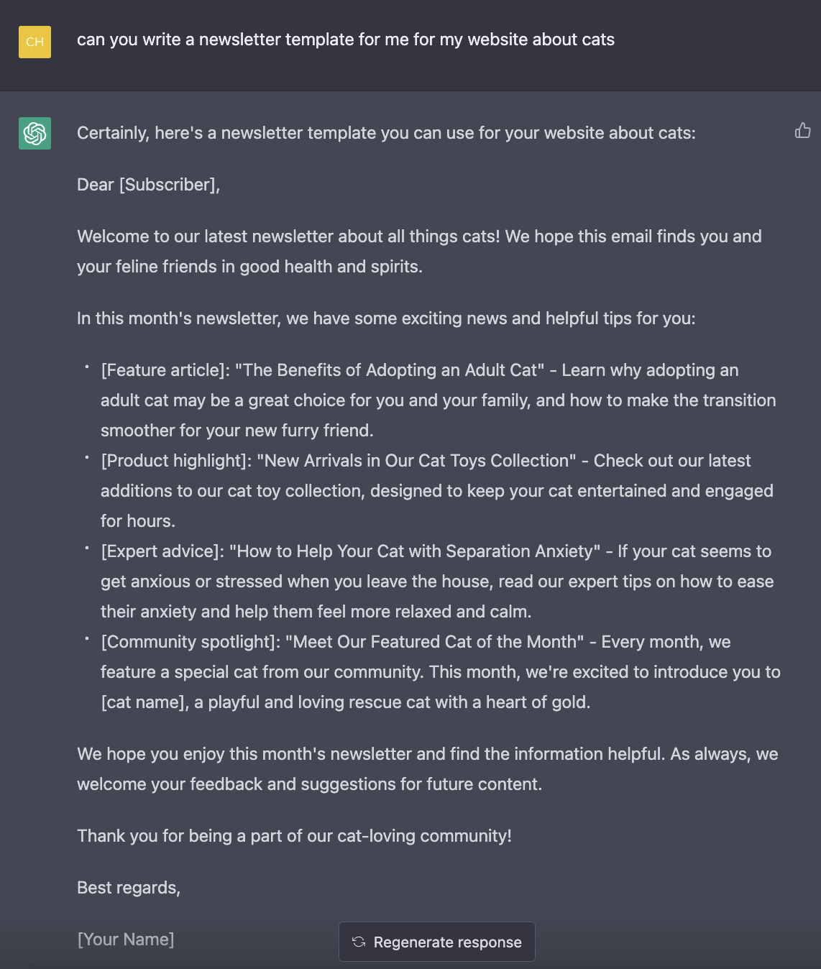
Task: Click Regenerate response to get a new answer
Action: pos(436,942)
